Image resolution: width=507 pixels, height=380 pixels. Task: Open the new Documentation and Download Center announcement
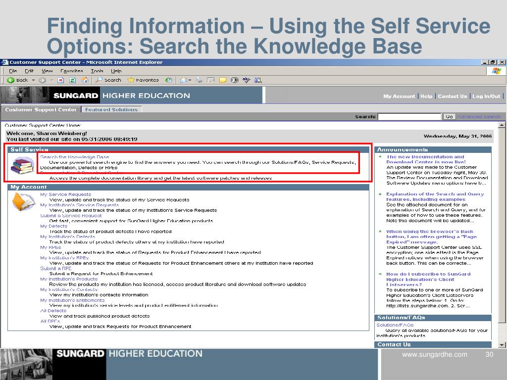point(426,159)
